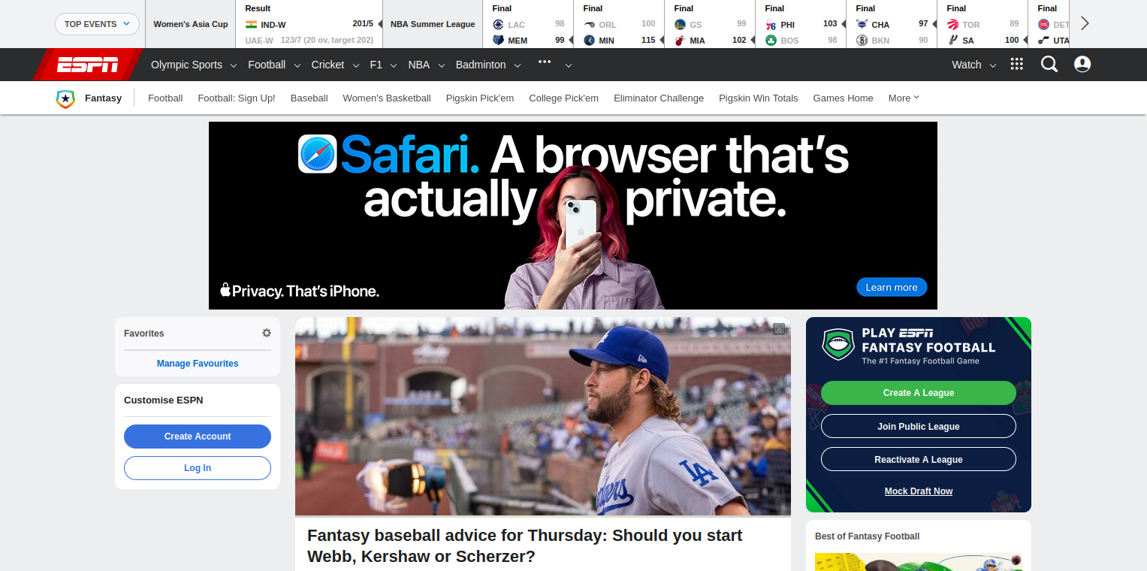This screenshot has width=1147, height=571.
Task: Open the user profile icon
Action: tap(1082, 65)
